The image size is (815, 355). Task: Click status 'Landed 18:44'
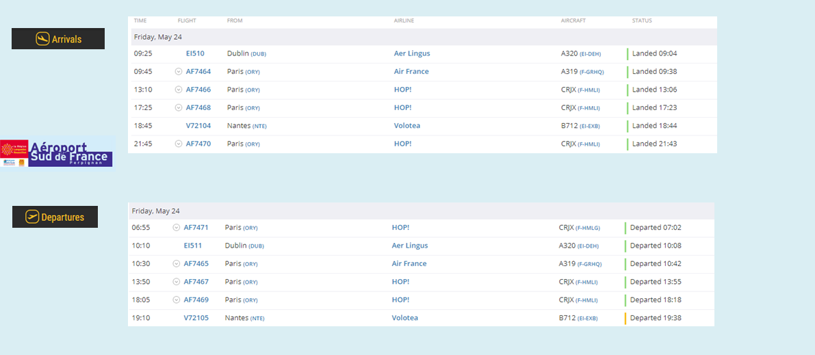pos(654,126)
